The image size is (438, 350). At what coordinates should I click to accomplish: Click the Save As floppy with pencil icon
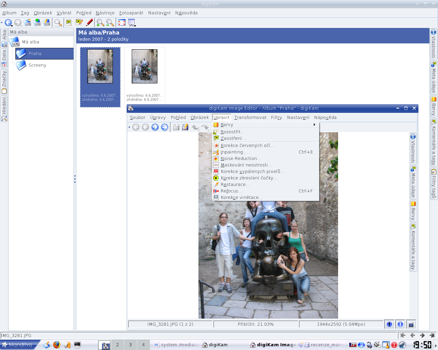(x=185, y=127)
